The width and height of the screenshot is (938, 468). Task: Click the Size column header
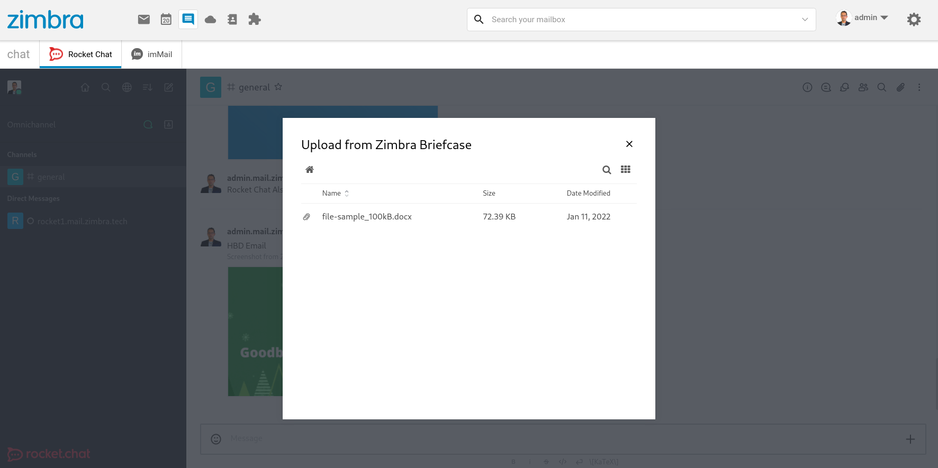click(489, 193)
